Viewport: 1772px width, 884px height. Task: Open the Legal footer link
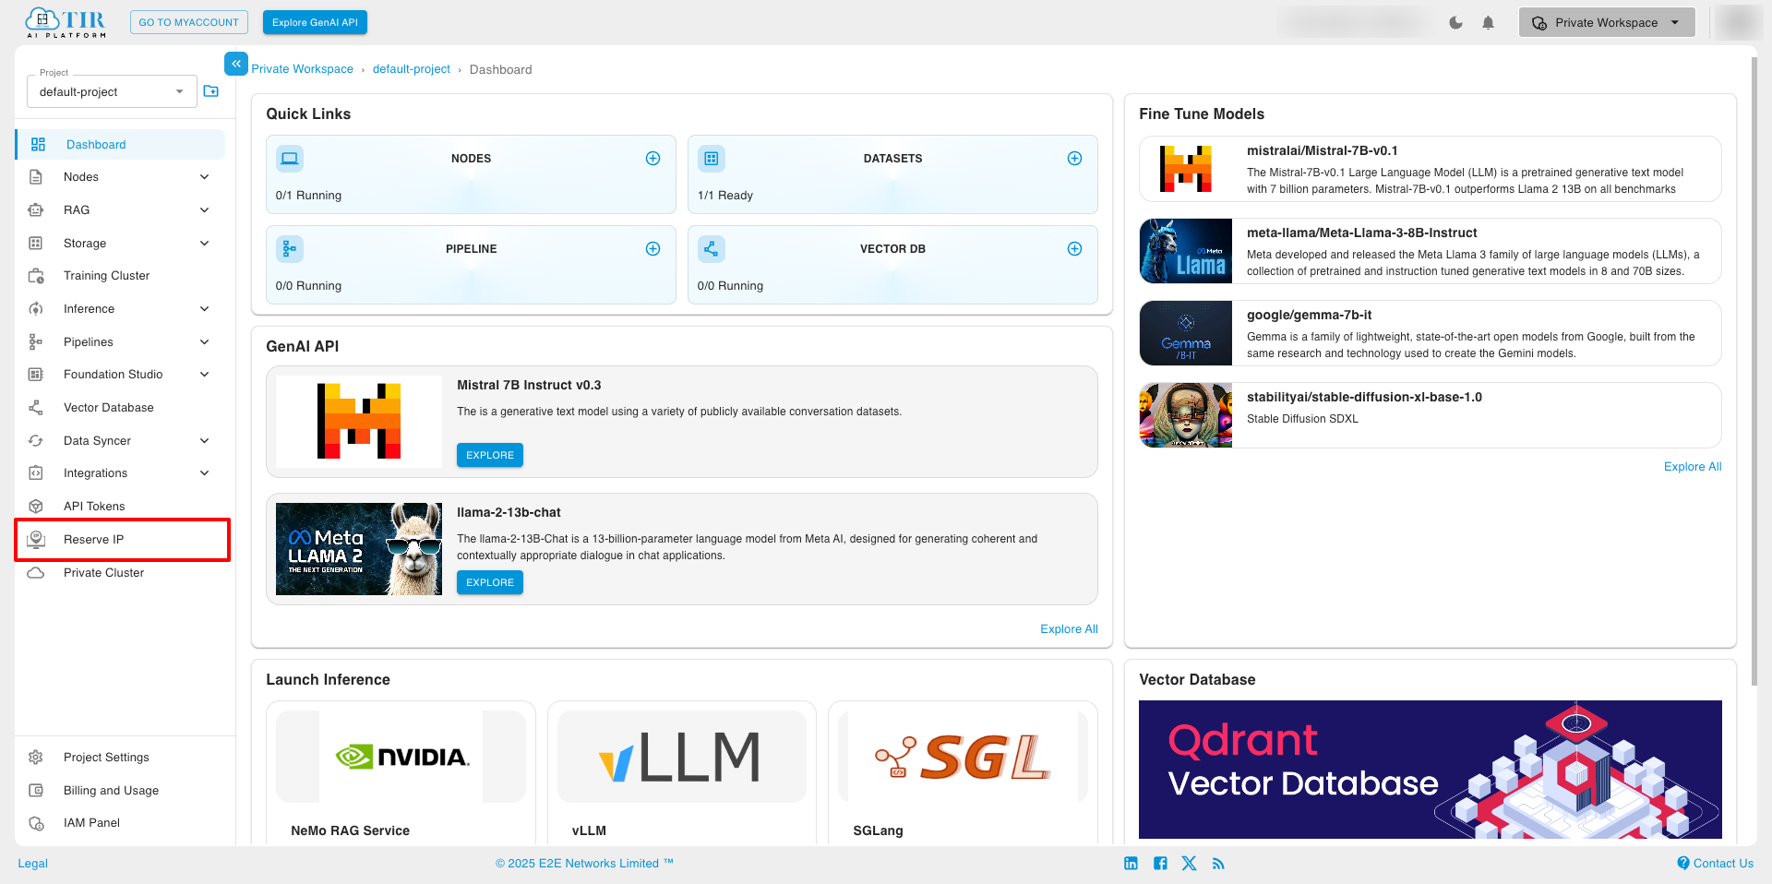[x=33, y=864]
